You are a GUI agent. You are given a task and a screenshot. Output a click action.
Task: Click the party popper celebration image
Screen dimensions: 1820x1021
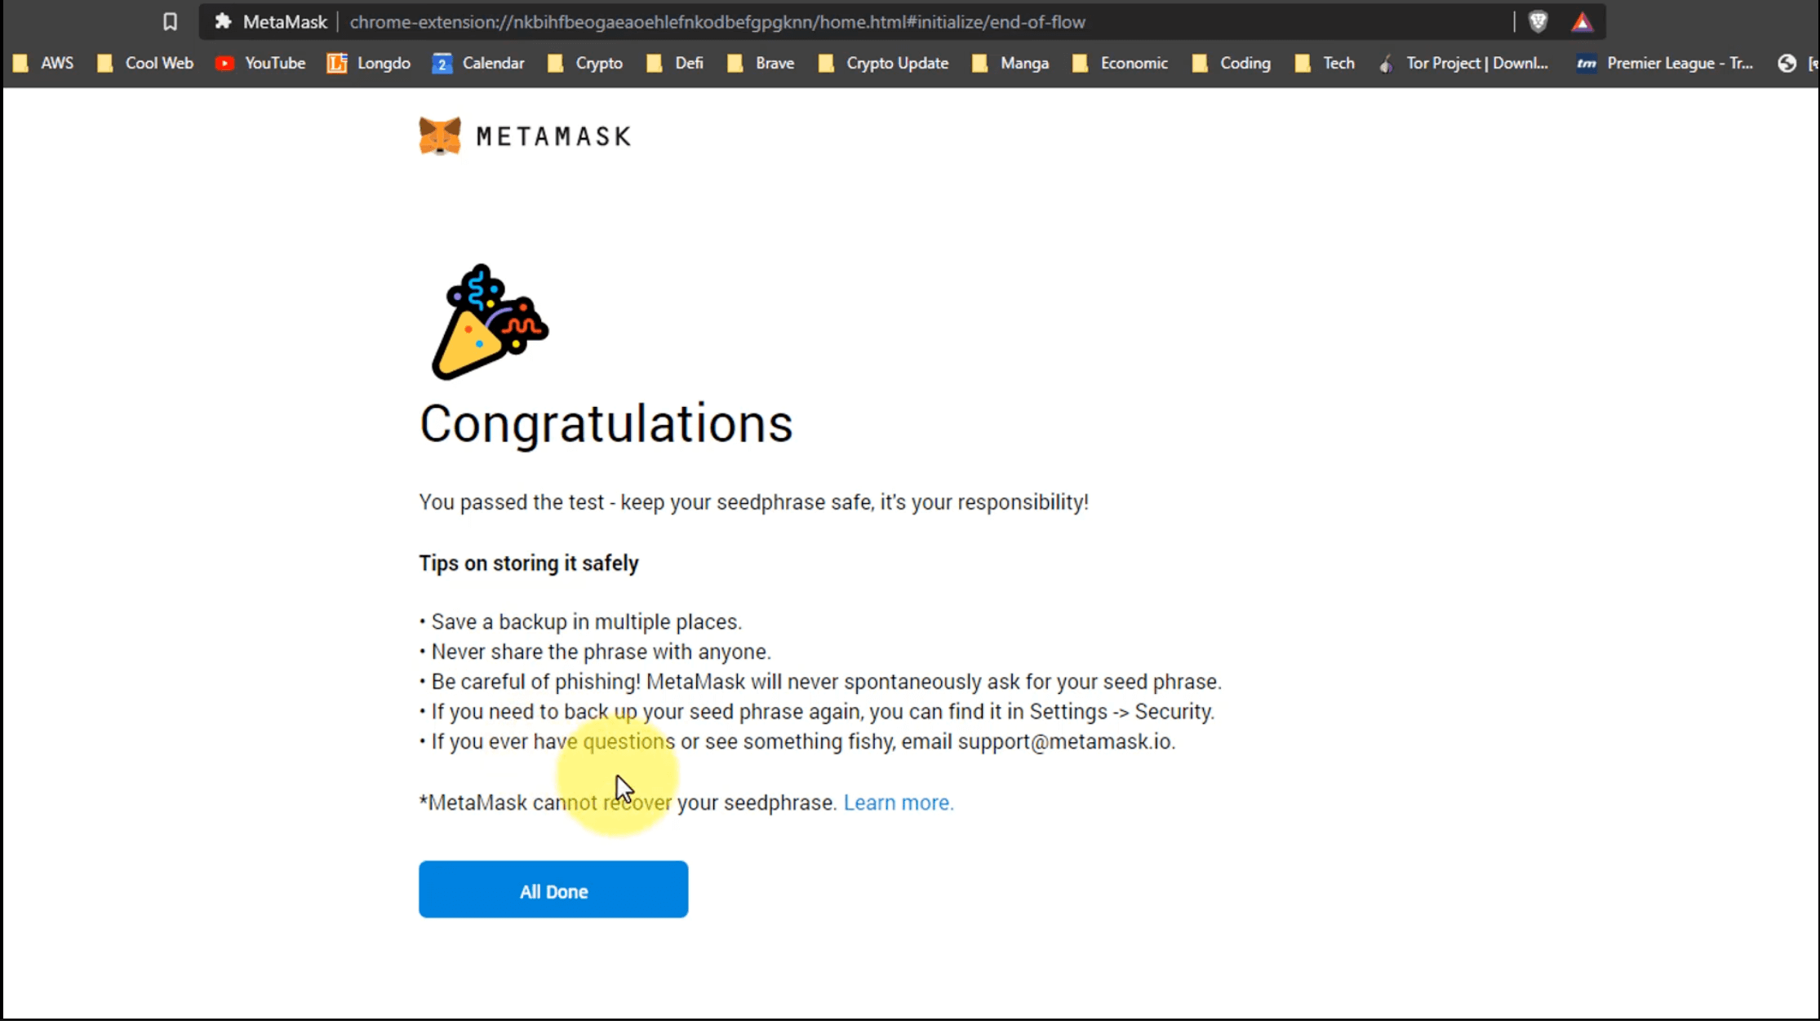[x=488, y=323]
